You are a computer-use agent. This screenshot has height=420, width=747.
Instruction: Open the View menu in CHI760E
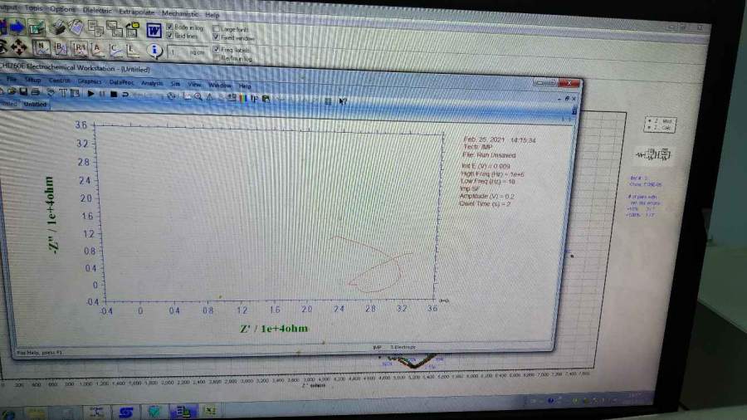194,85
